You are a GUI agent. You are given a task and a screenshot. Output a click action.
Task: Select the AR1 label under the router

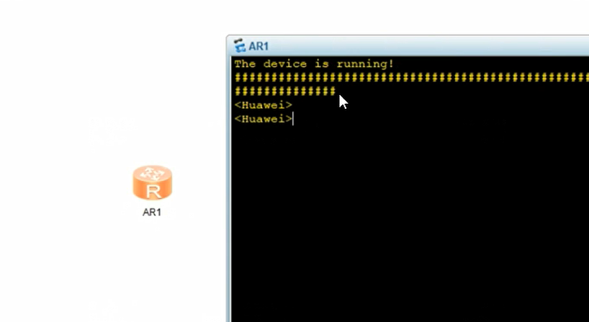tap(152, 213)
